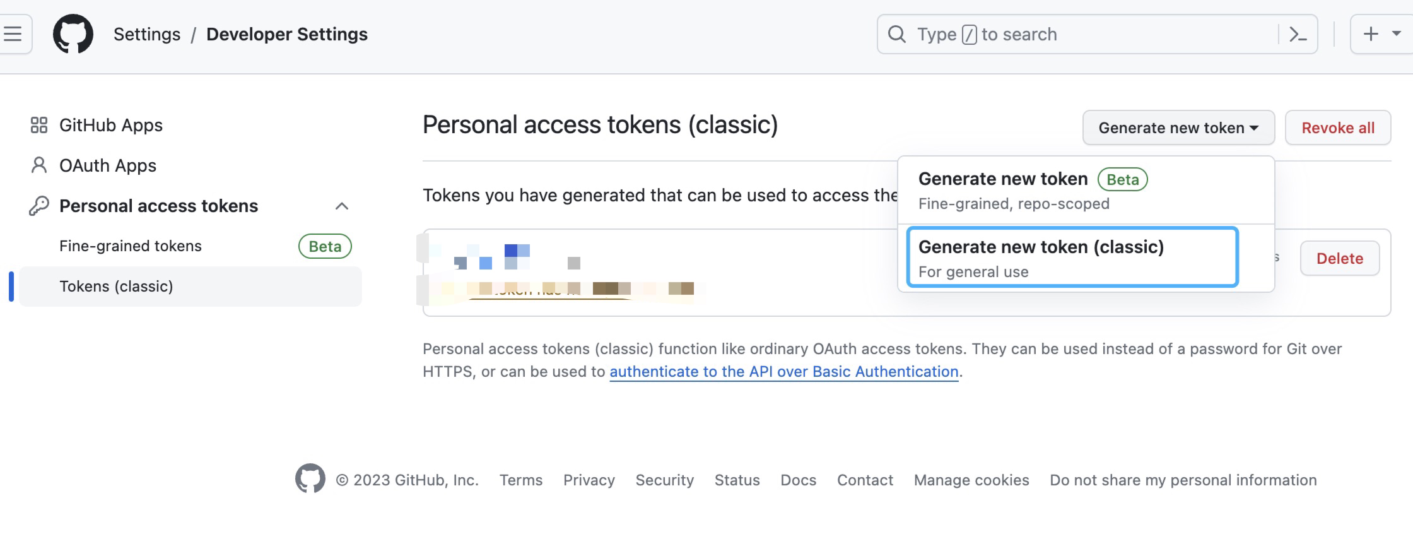
Task: Open the hamburger navigation menu
Action: 13,34
